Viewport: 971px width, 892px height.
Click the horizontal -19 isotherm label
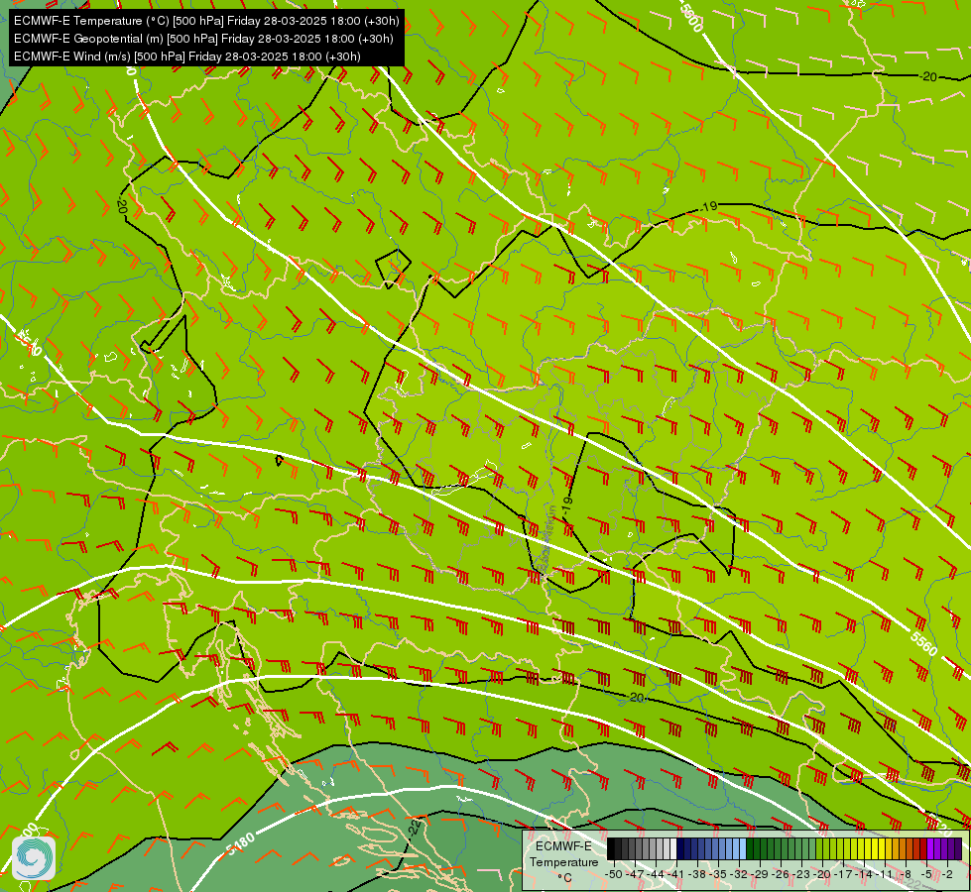[x=709, y=206]
